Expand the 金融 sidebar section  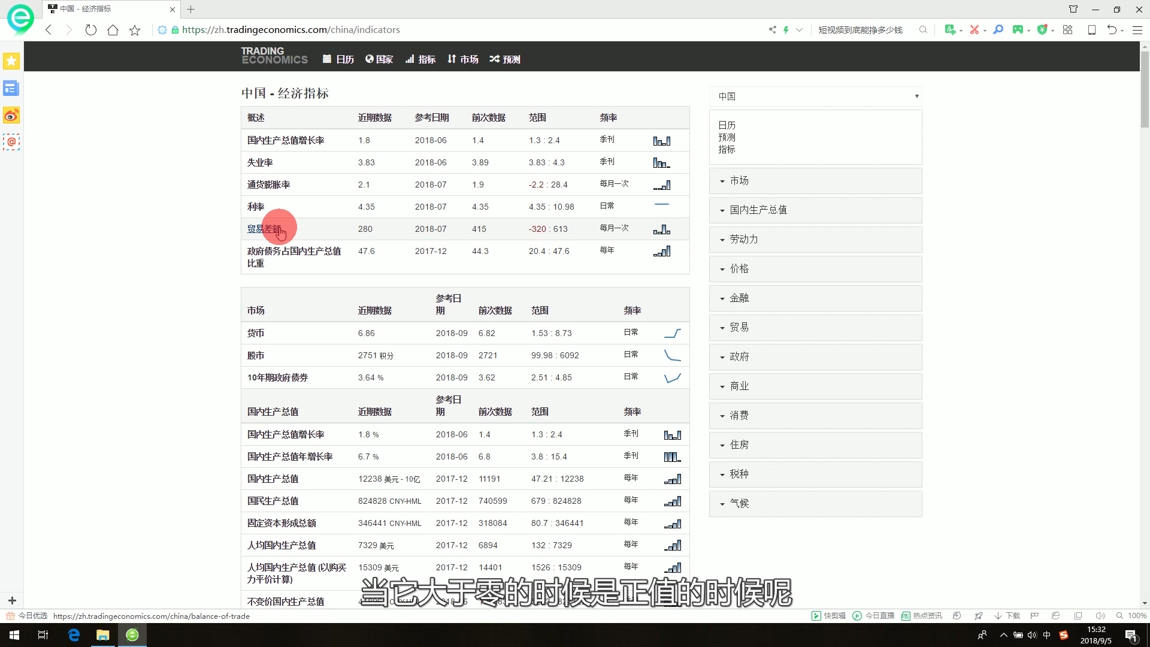816,298
